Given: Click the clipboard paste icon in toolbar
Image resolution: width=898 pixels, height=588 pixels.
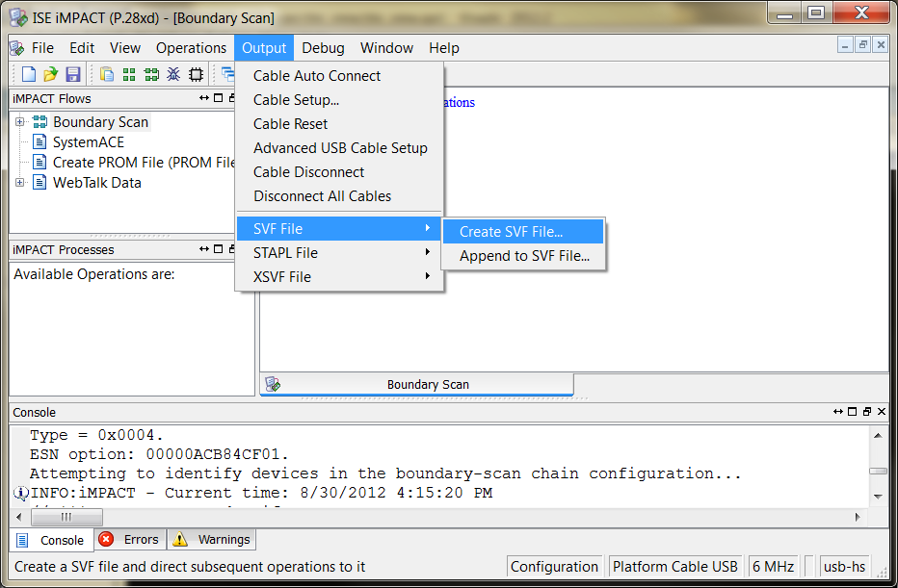Looking at the screenshot, I should pos(107,74).
